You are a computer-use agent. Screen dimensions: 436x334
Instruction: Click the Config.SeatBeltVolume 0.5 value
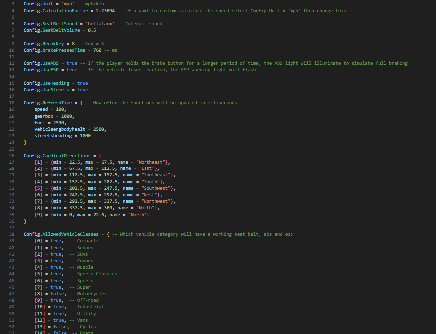pyautogui.click(x=92, y=30)
